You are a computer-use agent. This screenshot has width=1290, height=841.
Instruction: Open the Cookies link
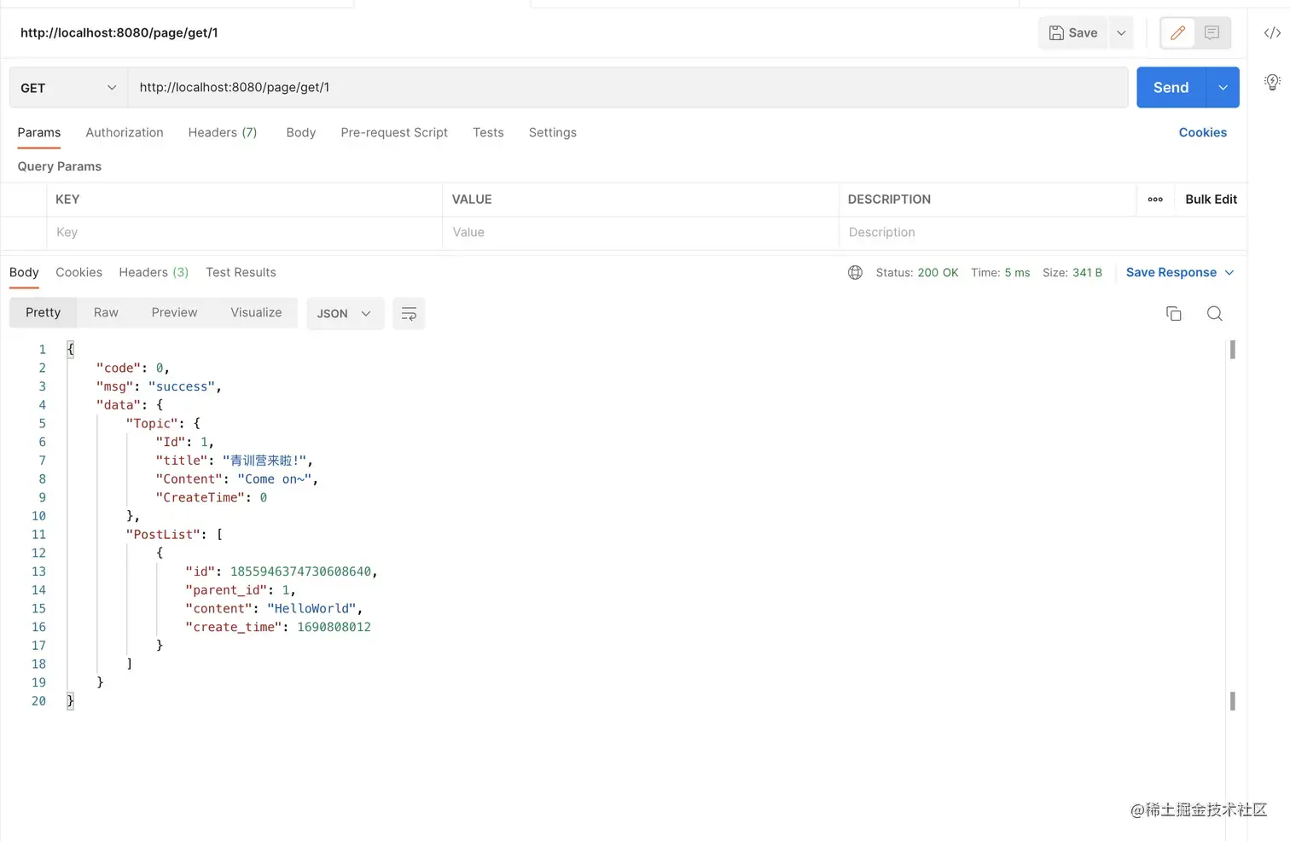pos(1202,133)
